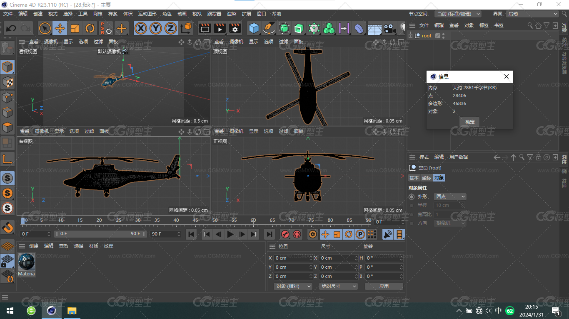Click the MoGraph Cloner icon
Image resolution: width=569 pixels, height=319 pixels.
pyautogui.click(x=329, y=28)
